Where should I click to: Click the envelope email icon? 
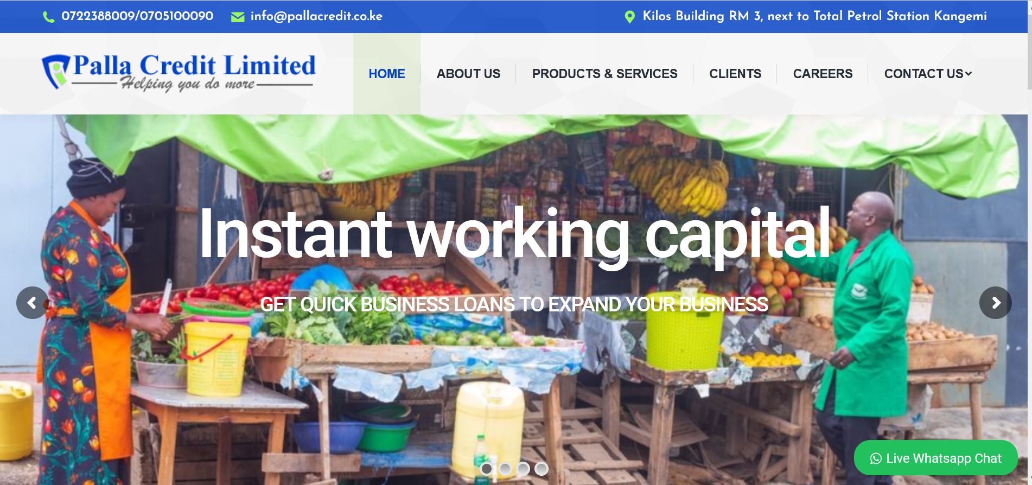click(238, 17)
